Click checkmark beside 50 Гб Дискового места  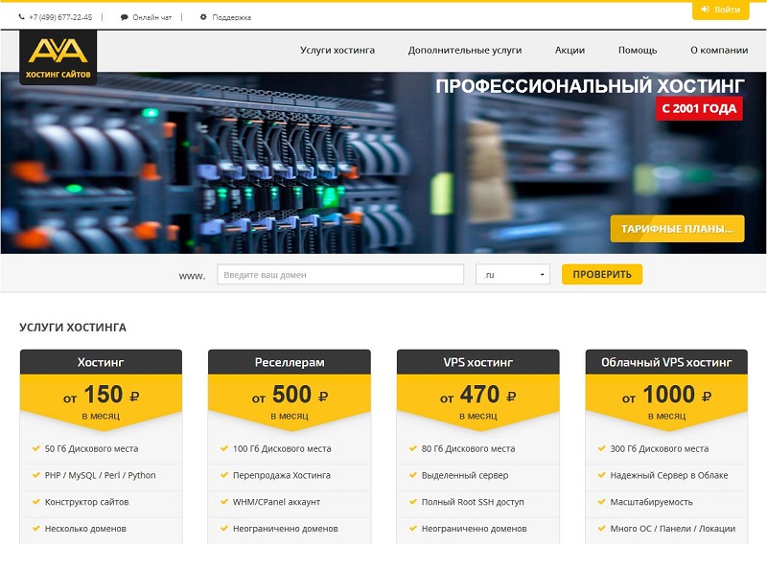coord(35,448)
